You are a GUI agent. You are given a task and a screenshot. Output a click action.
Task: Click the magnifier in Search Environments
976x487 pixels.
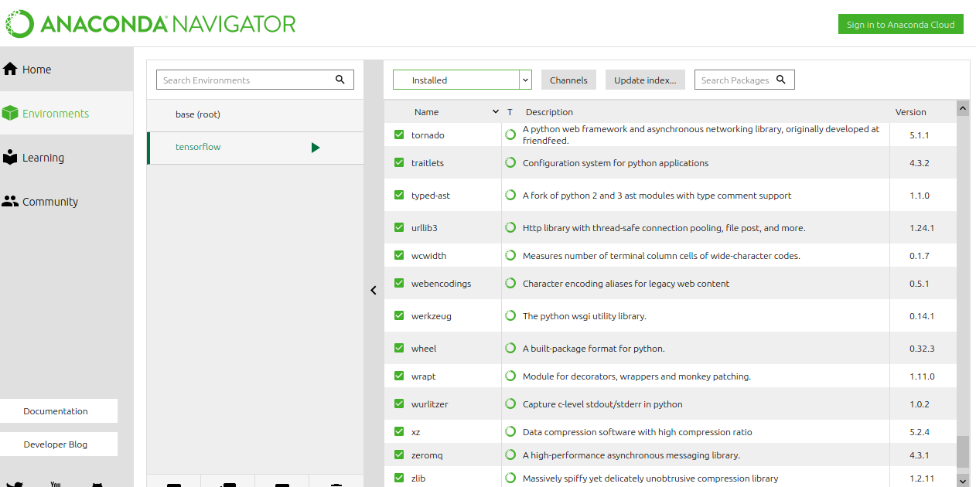click(x=340, y=80)
